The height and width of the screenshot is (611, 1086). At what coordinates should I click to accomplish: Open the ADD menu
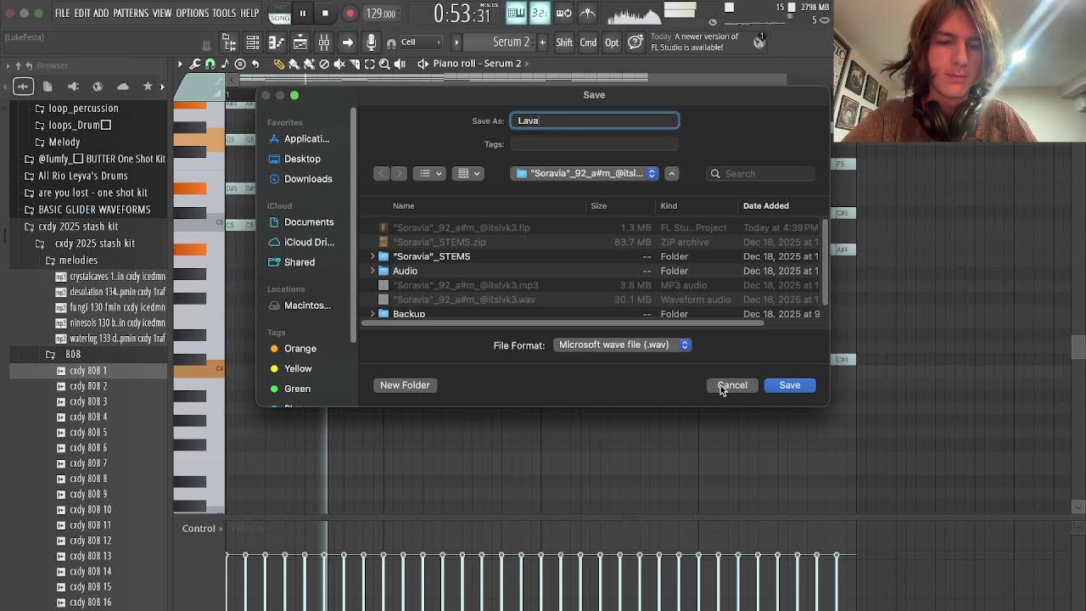[x=101, y=14]
